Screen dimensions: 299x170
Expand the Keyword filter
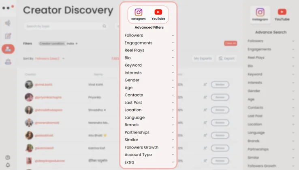click(x=149, y=65)
